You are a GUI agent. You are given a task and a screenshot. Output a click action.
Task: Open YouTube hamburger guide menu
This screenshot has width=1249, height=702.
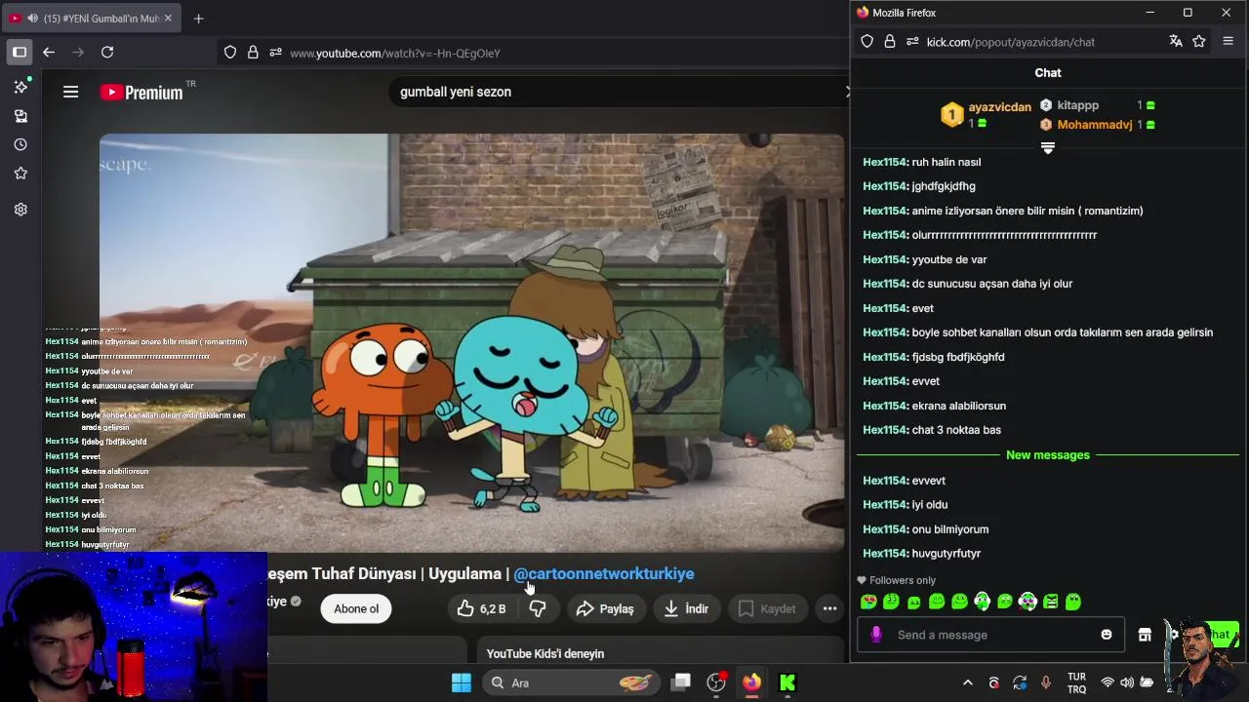70,92
